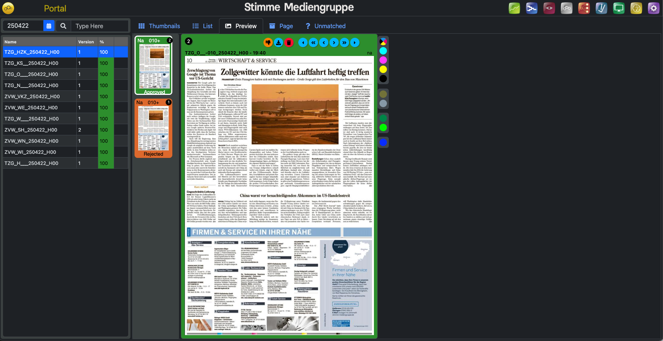Download the previewed page
The image size is (663, 341).
[x=278, y=43]
